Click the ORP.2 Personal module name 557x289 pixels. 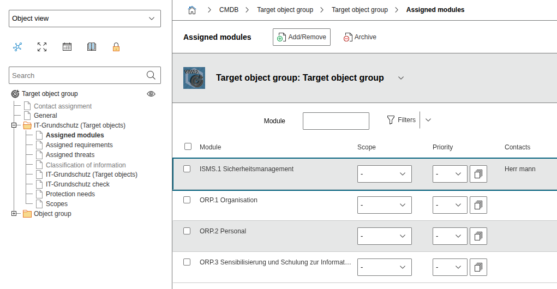pos(223,231)
